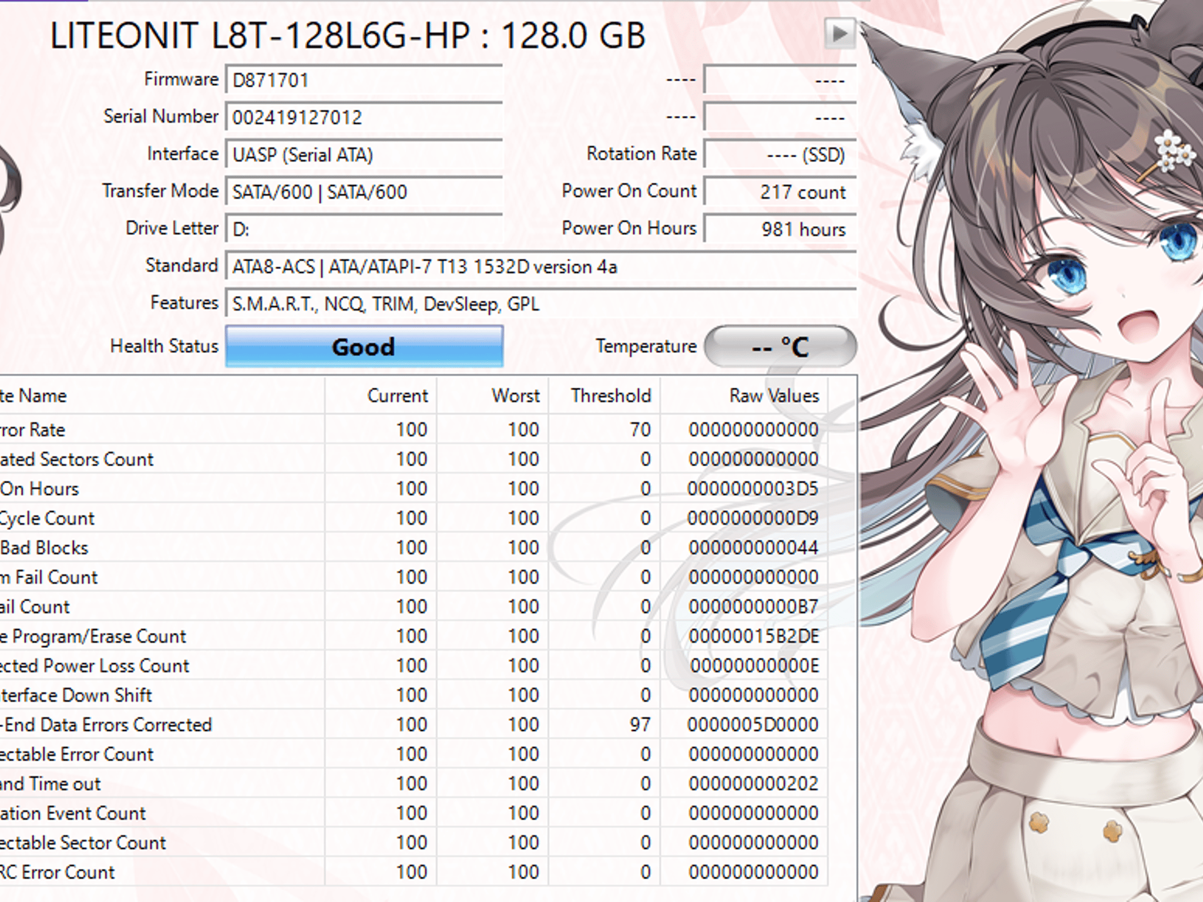The image size is (1203, 902).
Task: Click the Good health status button
Action: [364, 346]
